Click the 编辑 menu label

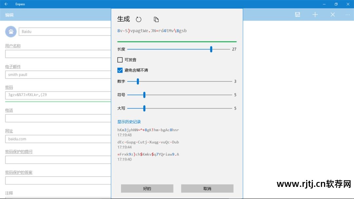click(9, 15)
